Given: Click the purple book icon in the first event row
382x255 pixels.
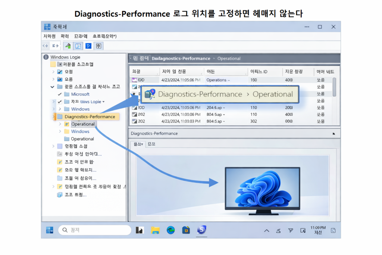Looking at the screenshot, I should (x=134, y=80).
